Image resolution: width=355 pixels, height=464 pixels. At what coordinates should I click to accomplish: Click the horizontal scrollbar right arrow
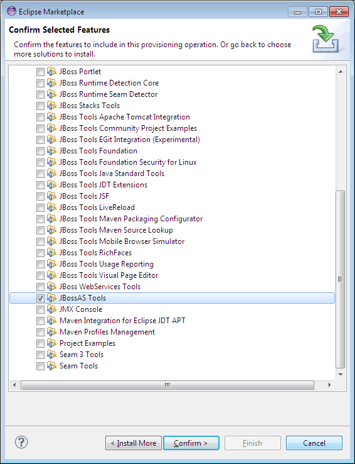[x=330, y=385]
